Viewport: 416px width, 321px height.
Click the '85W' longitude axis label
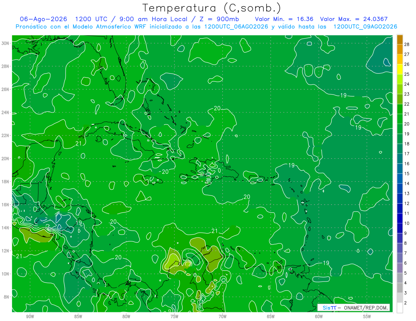[x=78, y=316]
